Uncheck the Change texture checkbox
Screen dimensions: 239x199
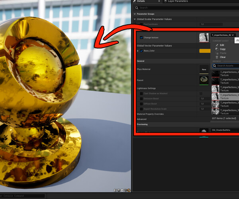pyautogui.click(x=141, y=37)
